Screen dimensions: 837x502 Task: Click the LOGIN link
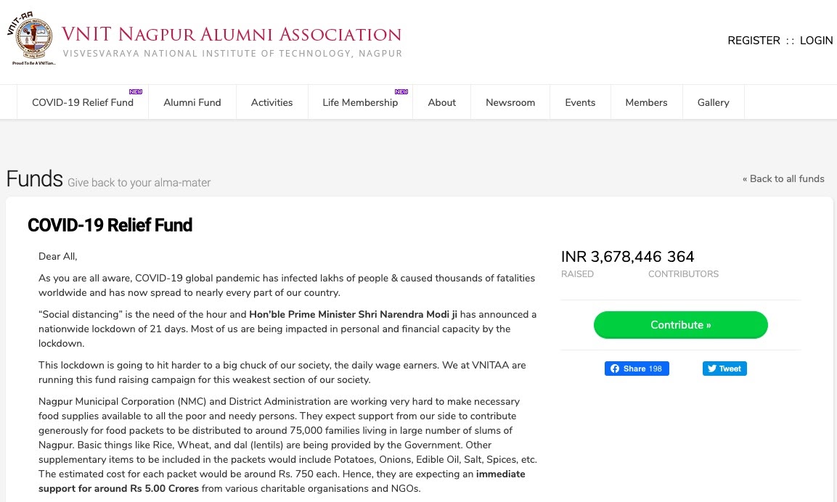tap(816, 41)
